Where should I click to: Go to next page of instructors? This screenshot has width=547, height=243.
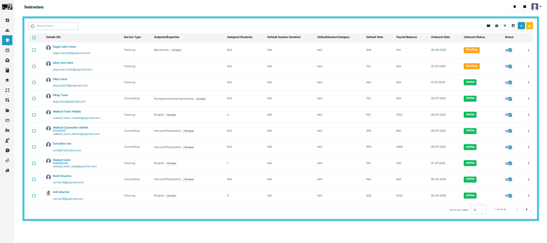(527, 209)
